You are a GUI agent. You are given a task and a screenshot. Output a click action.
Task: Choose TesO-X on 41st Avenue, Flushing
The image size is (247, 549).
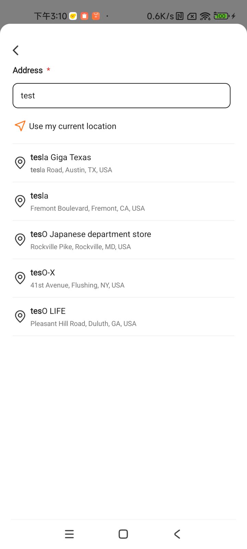tap(78, 278)
